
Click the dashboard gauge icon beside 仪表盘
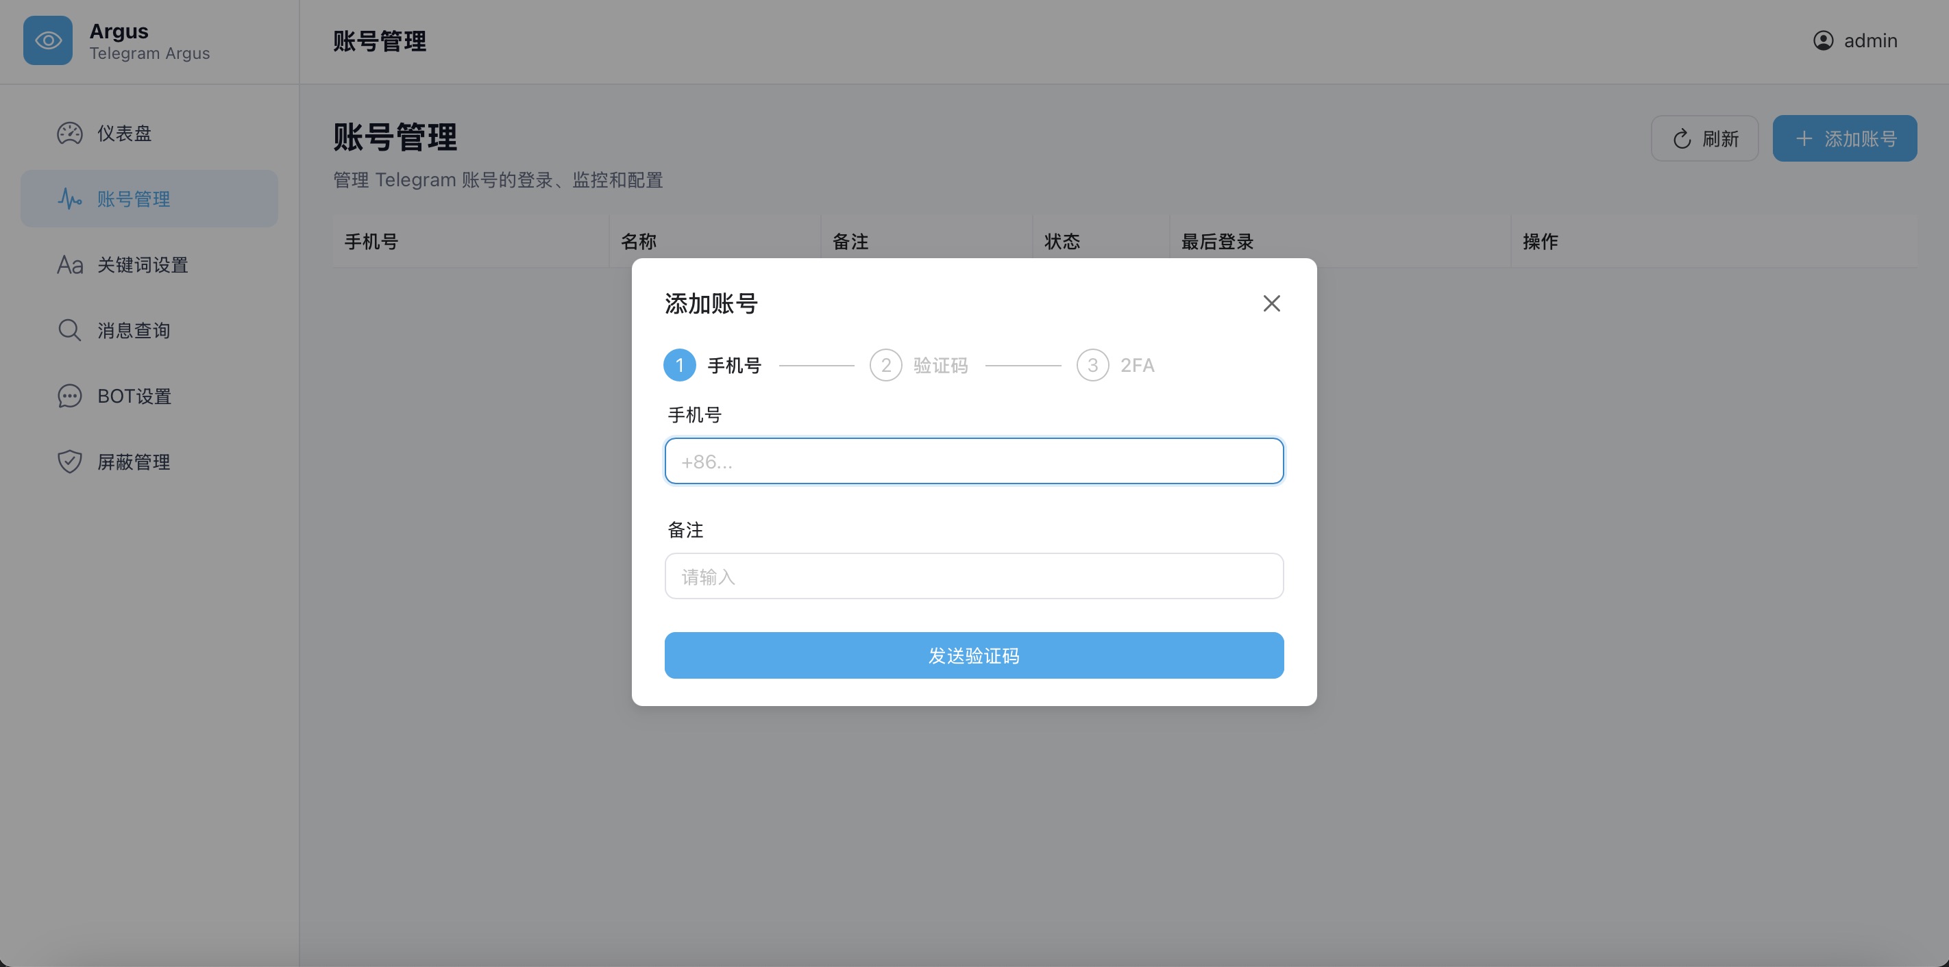point(70,134)
